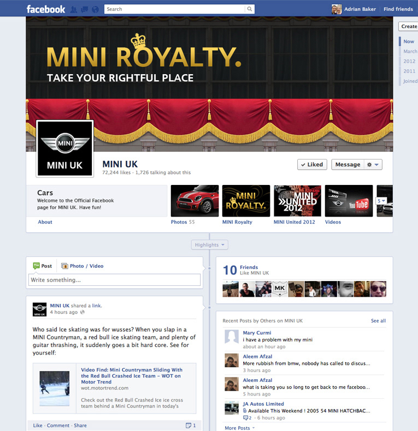This screenshot has width=418, height=431.
Task: Click Comment on the shared post
Action: 58,426
